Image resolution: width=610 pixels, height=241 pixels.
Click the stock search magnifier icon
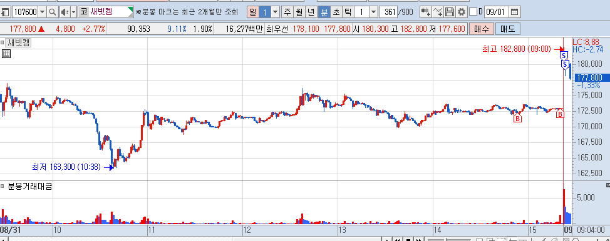[x=52, y=12]
